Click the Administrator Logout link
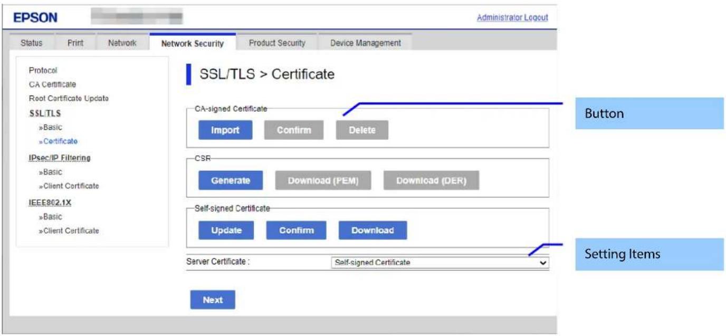 point(512,17)
